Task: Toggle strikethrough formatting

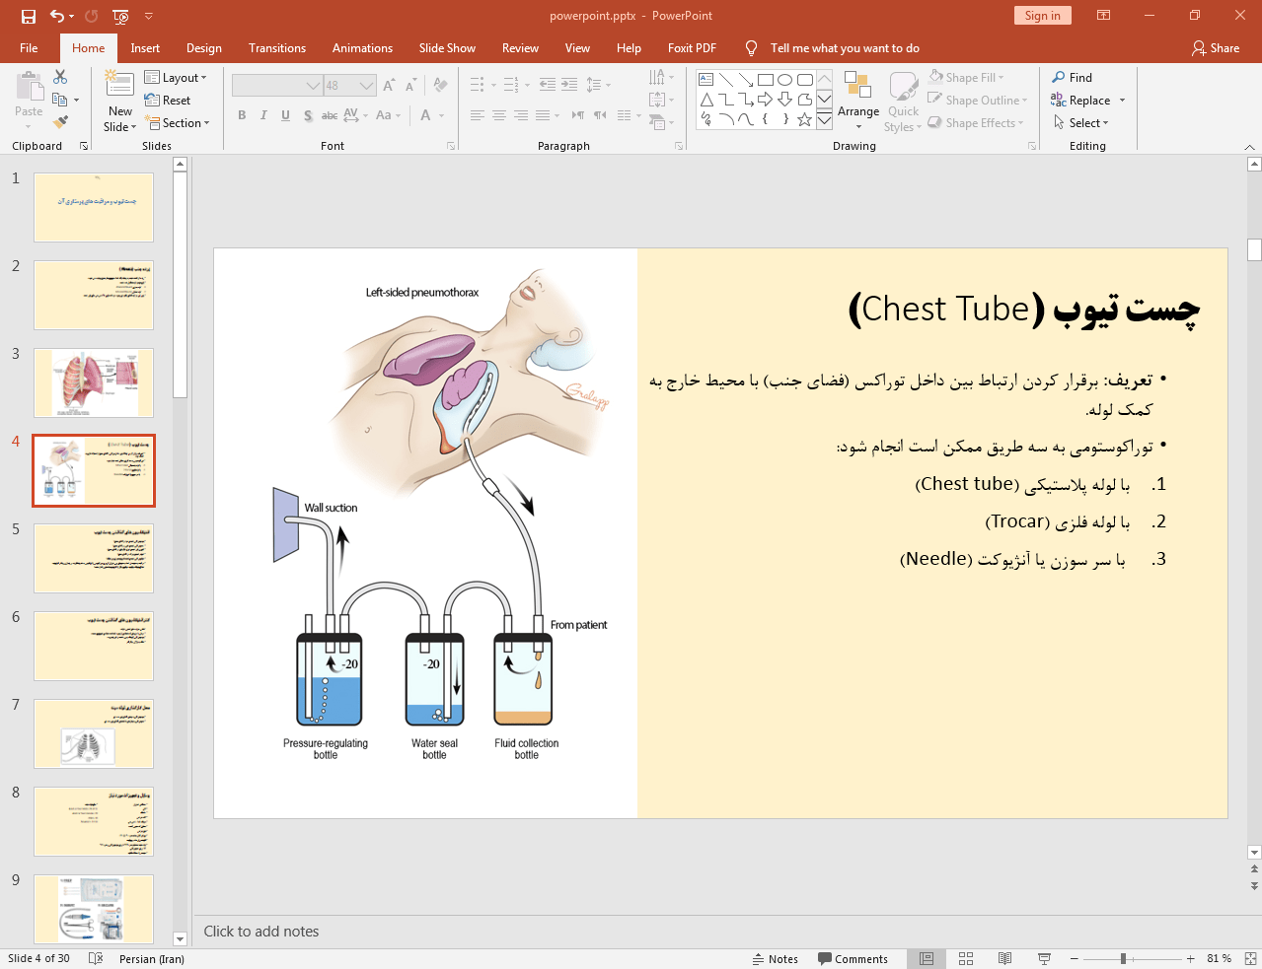Action: (x=330, y=115)
